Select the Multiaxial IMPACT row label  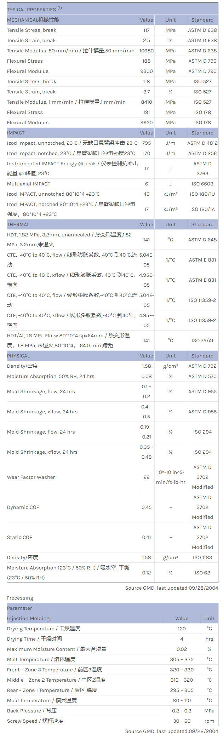tap(29, 184)
